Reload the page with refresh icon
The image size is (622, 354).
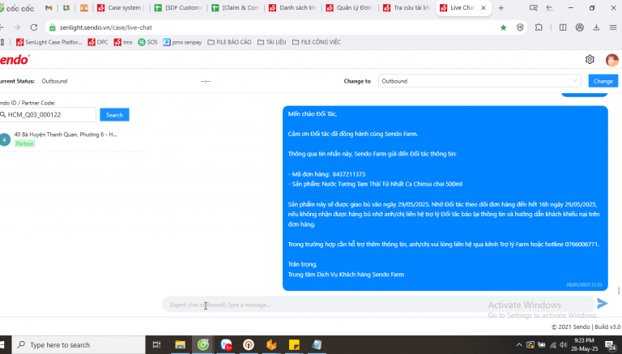click(x=34, y=28)
